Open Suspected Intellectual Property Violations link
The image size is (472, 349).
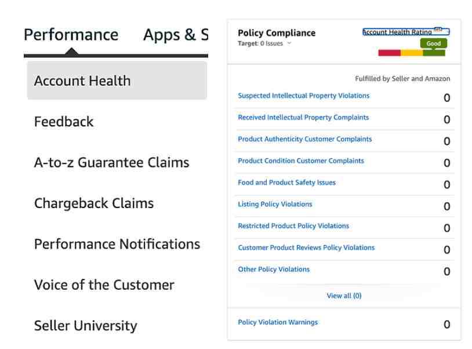click(303, 96)
